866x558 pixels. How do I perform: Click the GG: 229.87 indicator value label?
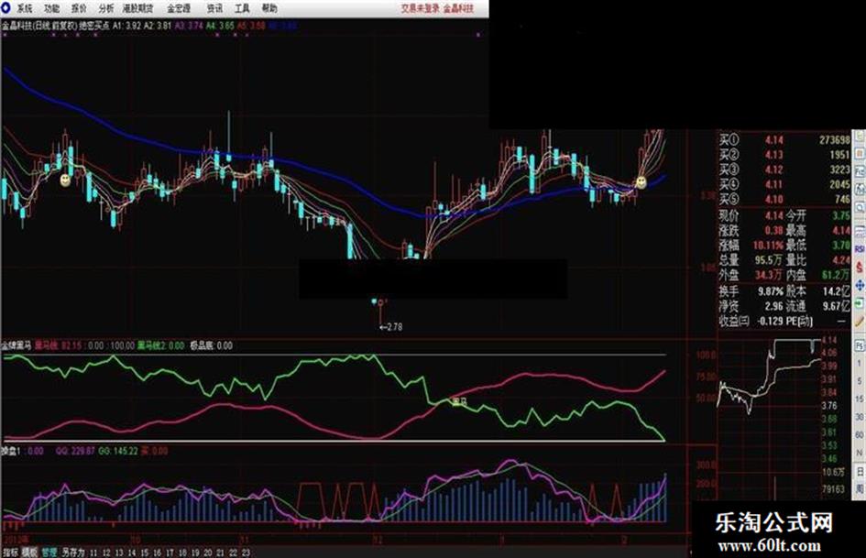tap(75, 451)
